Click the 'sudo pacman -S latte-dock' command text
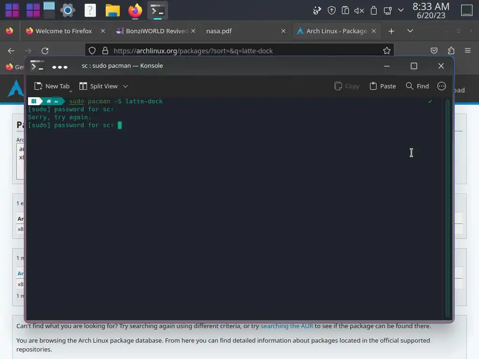 116,101
